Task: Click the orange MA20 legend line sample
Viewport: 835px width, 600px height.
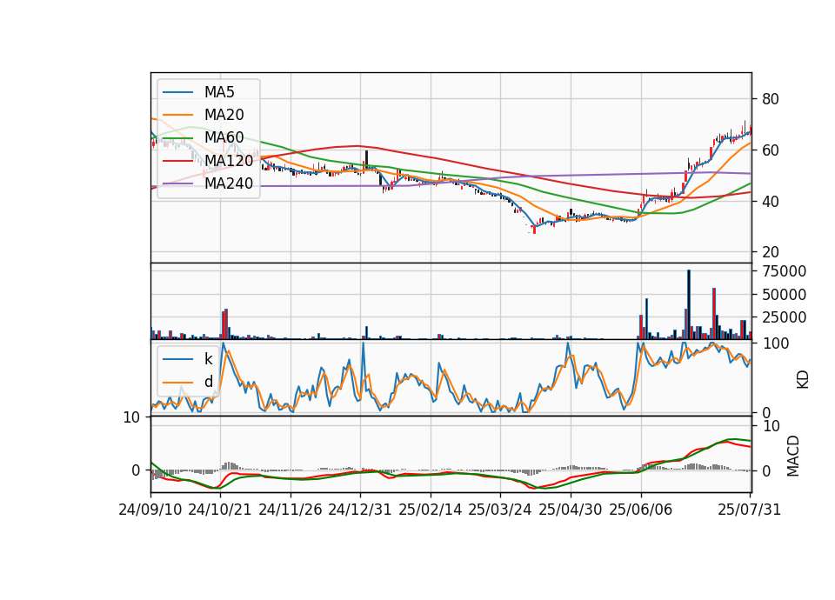Action: point(177,115)
